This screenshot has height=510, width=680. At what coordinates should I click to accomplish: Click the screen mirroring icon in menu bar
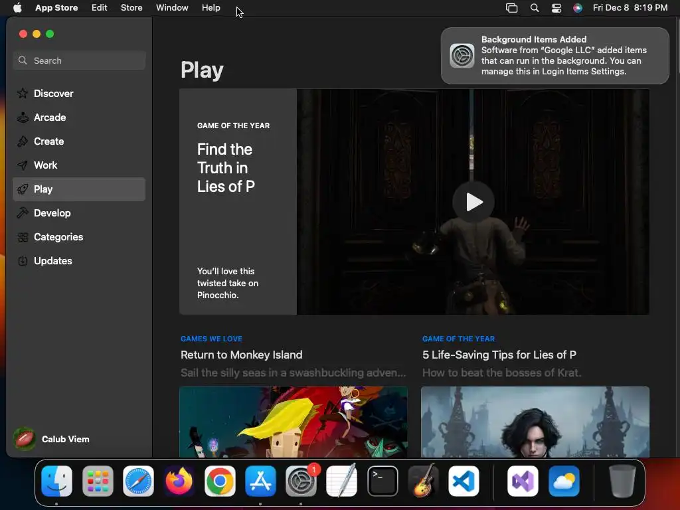coord(512,8)
